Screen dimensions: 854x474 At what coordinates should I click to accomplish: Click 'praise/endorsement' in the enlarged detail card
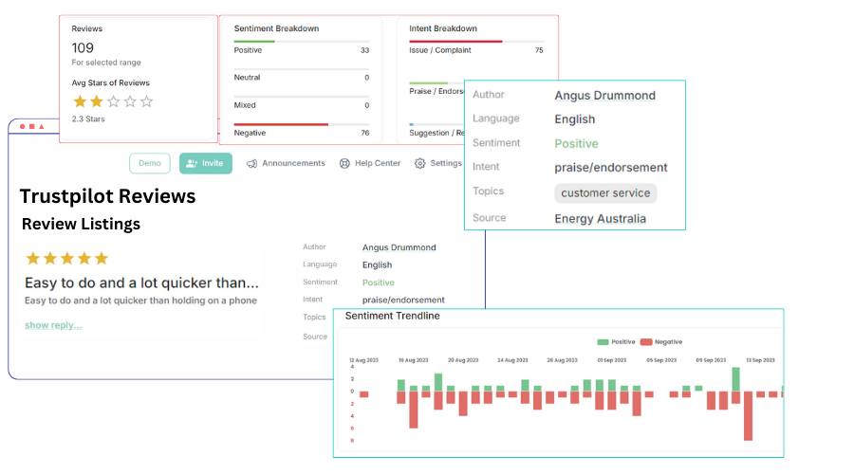click(x=610, y=168)
